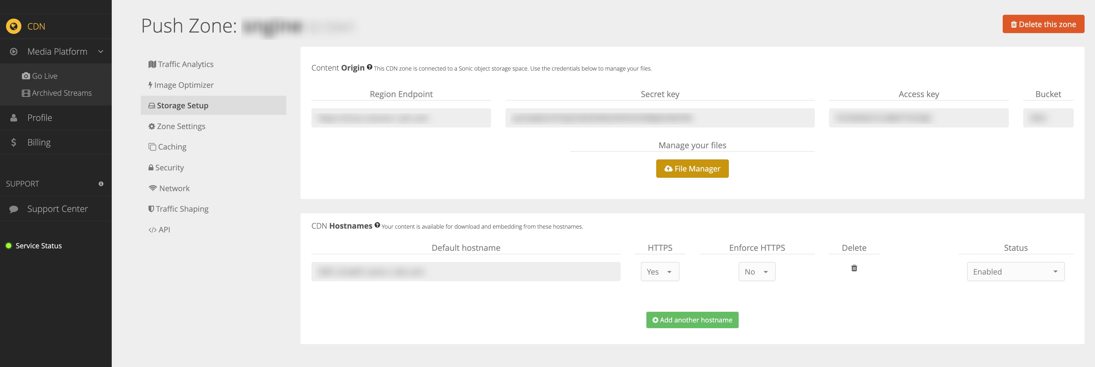Click the green Service Status indicator
The image size is (1095, 367).
click(x=8, y=246)
